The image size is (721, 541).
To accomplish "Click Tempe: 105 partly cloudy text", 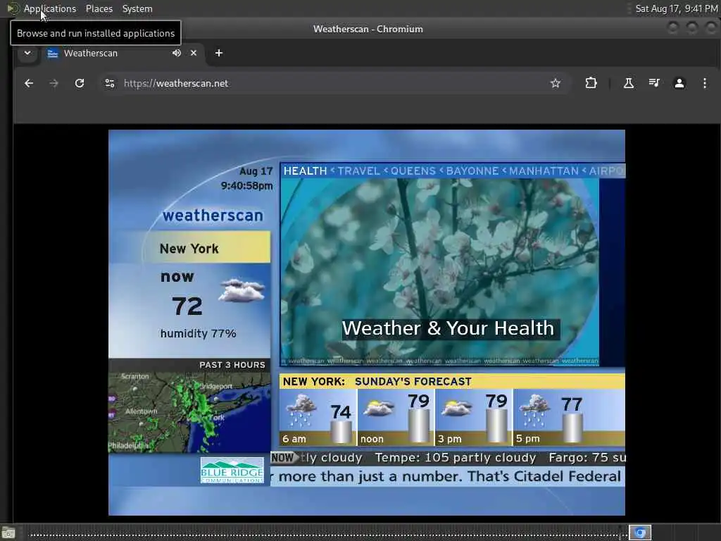I will (456, 458).
